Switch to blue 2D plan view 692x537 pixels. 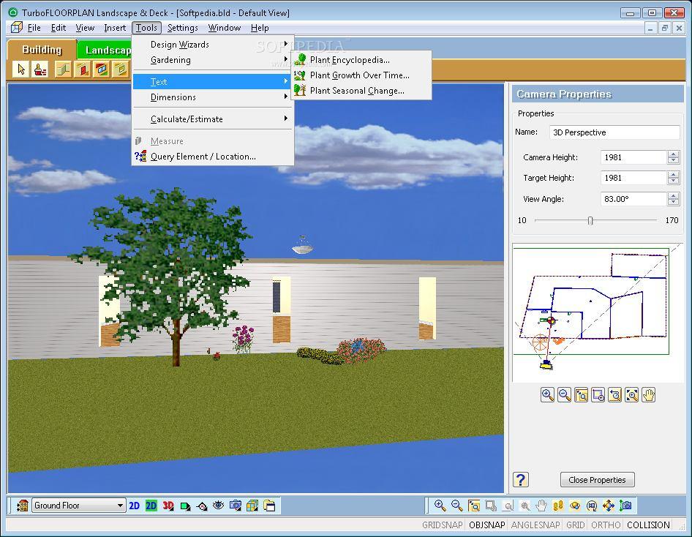[x=134, y=506]
